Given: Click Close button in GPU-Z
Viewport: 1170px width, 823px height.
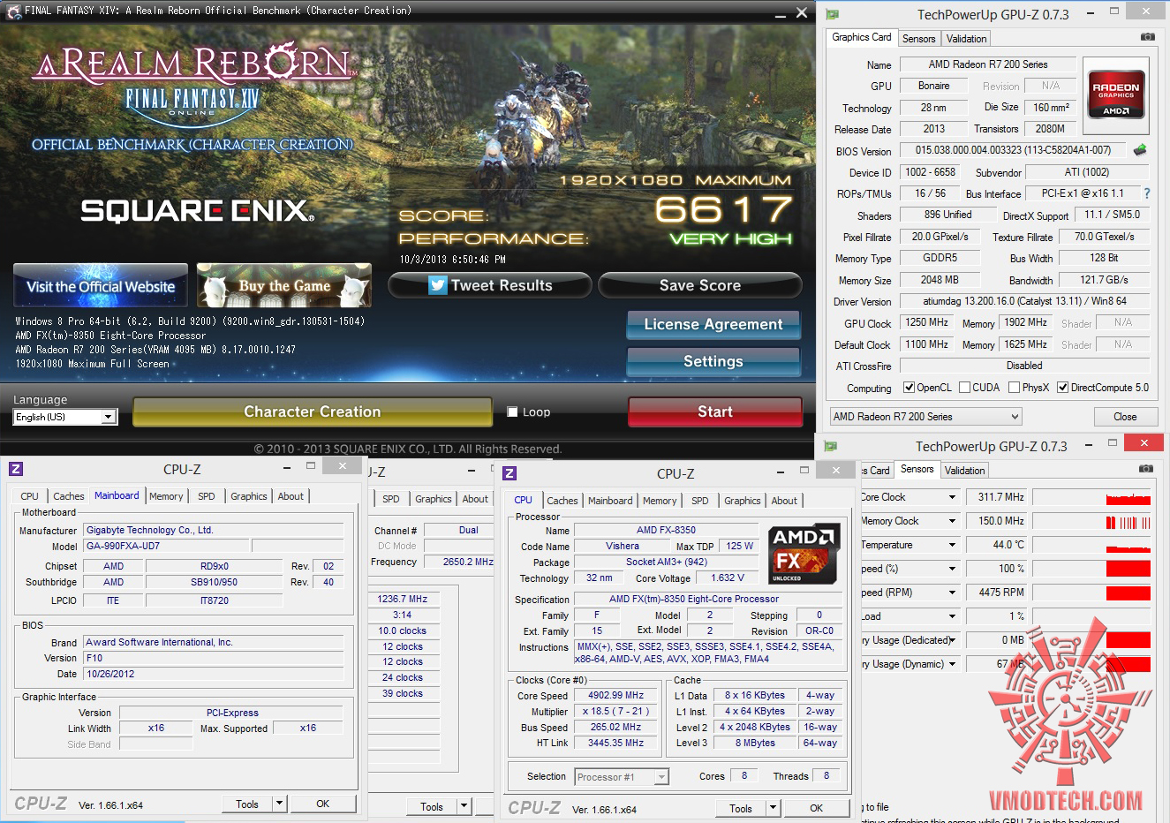Looking at the screenshot, I should [x=1125, y=416].
